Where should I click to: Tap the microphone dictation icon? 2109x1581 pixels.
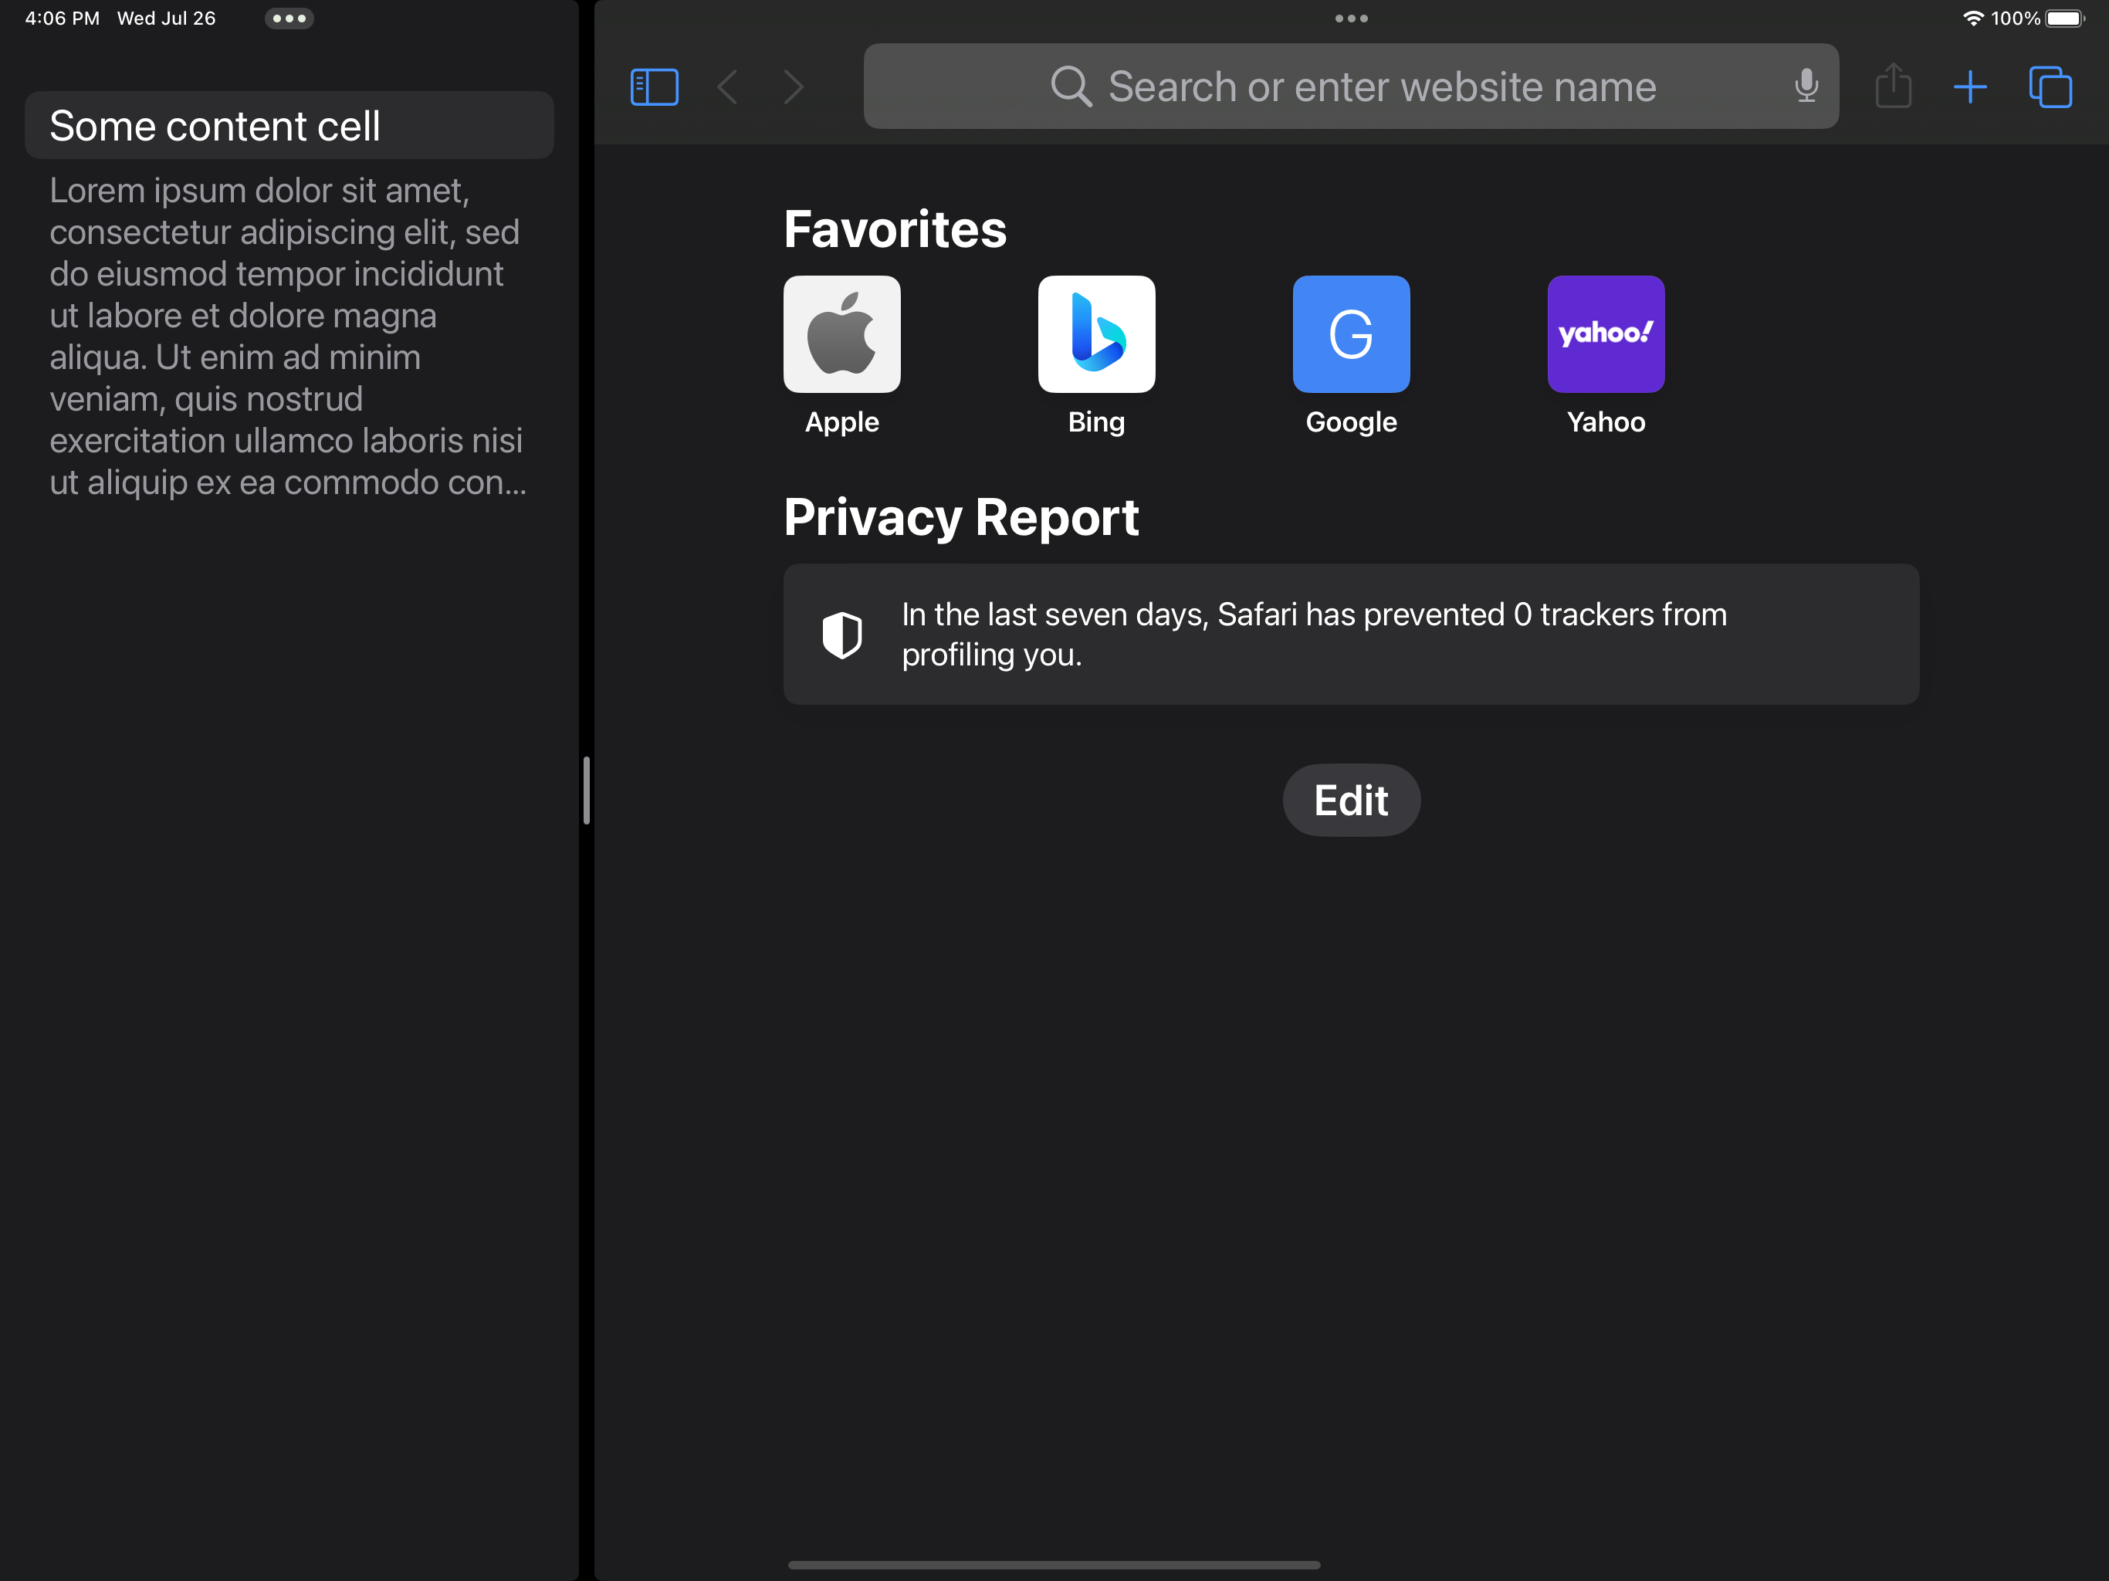(x=1806, y=86)
